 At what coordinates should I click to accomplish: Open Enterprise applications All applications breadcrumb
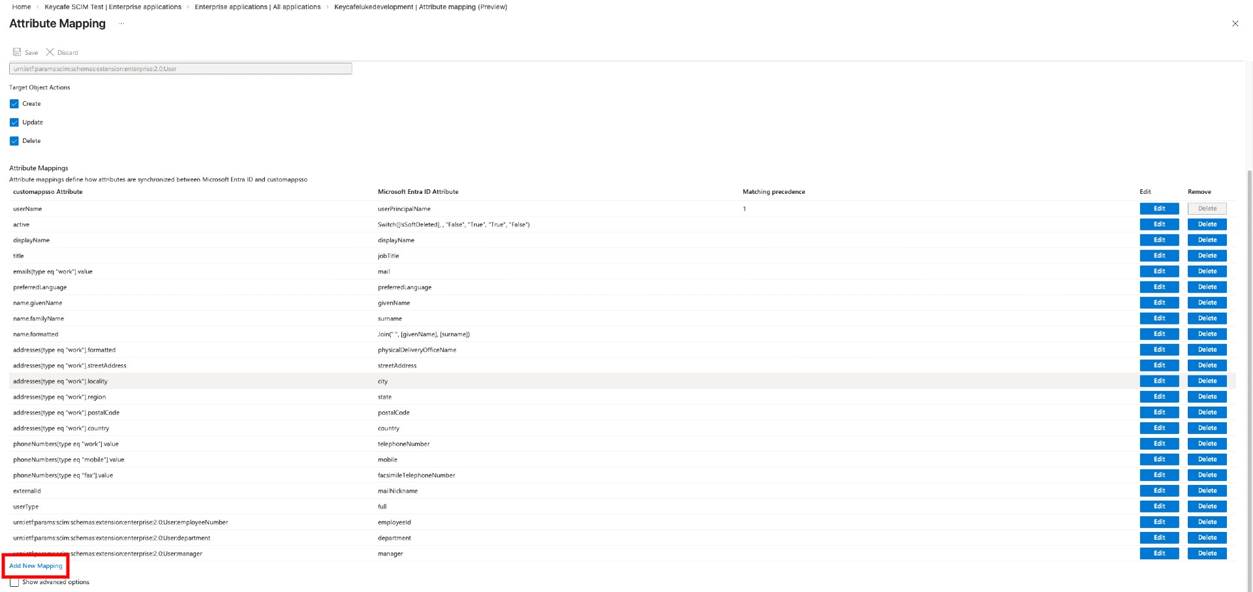coord(258,7)
